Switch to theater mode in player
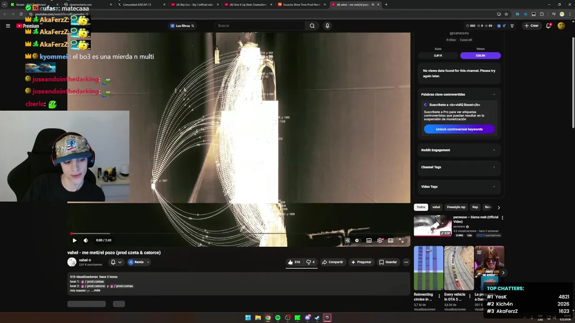This screenshot has height=323, width=575. coord(390,240)
